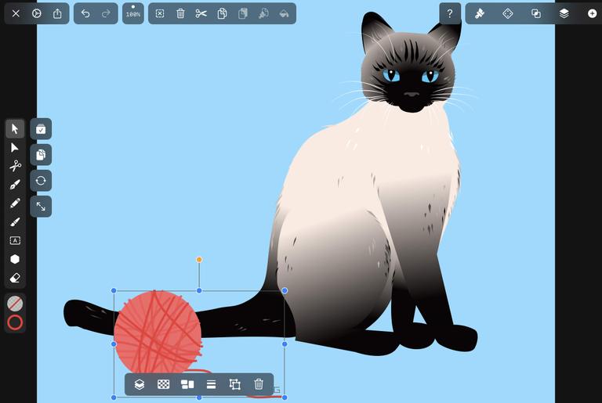Select the Eraser tool
Image resolution: width=602 pixels, height=403 pixels.
[15, 278]
